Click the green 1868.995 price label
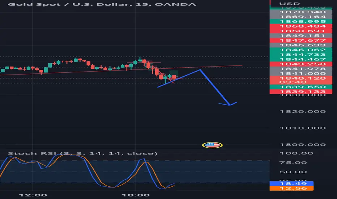The width and height of the screenshot is (337, 199). (x=301, y=21)
